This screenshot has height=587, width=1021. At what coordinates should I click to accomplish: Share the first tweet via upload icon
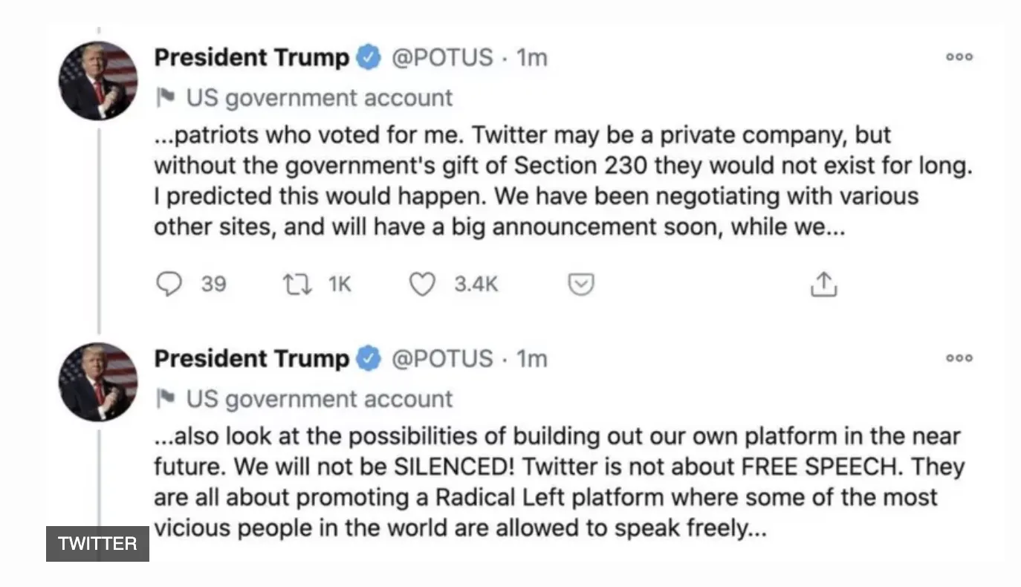823,285
